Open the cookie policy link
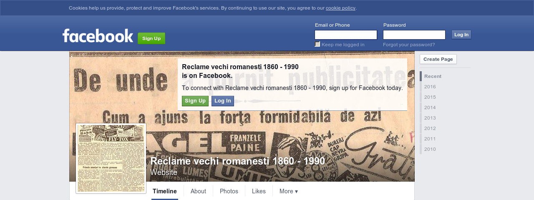This screenshot has width=534, height=200. (340, 8)
